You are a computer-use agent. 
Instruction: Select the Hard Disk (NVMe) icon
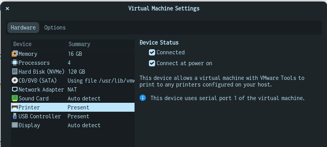[15, 72]
